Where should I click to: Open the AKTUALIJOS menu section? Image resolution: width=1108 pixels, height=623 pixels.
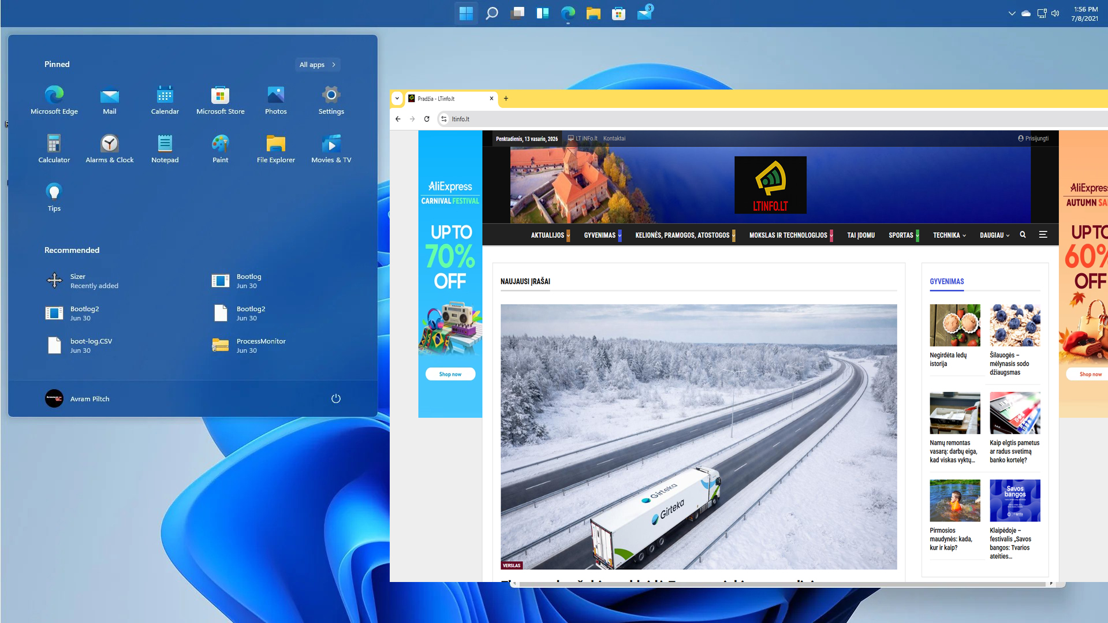(547, 236)
